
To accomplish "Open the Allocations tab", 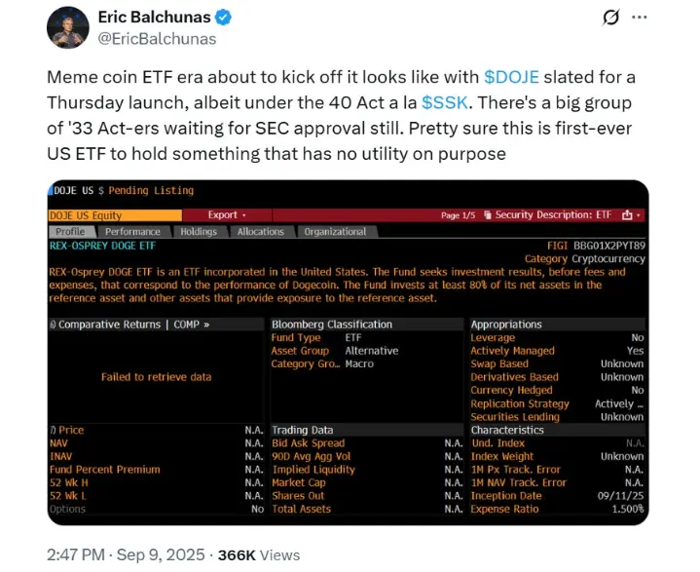I will coord(260,232).
